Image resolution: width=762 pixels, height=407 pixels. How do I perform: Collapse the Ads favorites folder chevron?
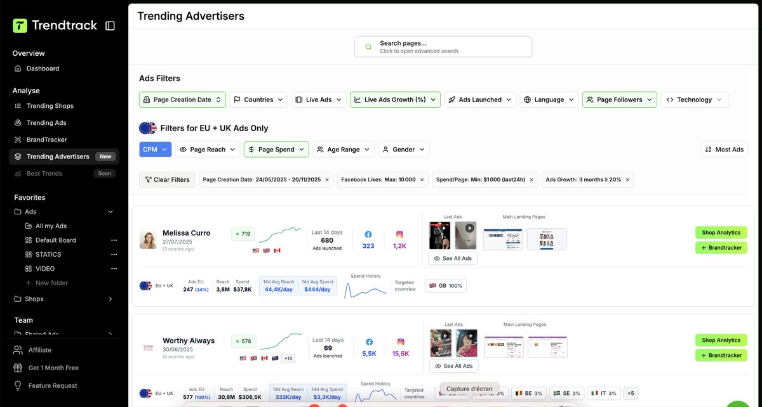110,212
